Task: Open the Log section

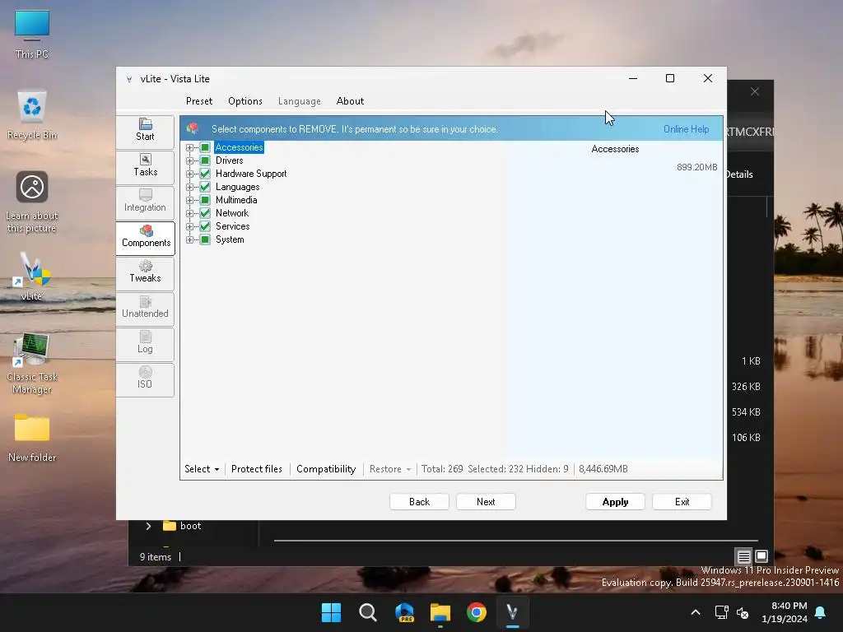Action: [145, 343]
